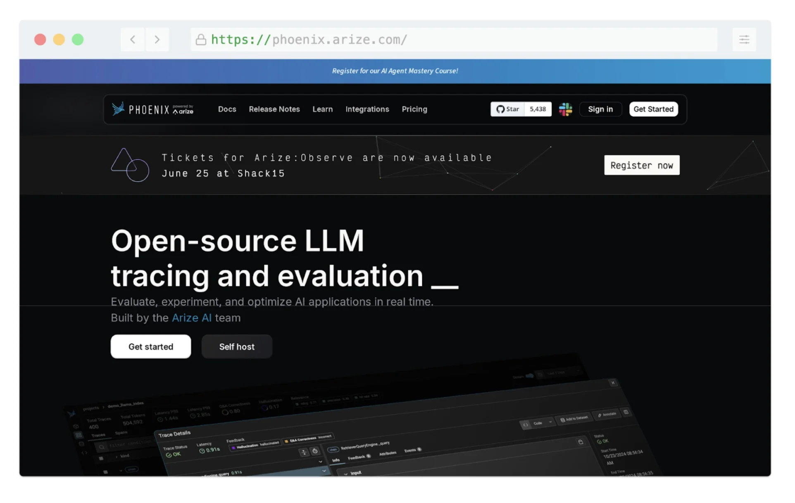Click the lock icon in the address bar
795x503 pixels.
(x=201, y=39)
